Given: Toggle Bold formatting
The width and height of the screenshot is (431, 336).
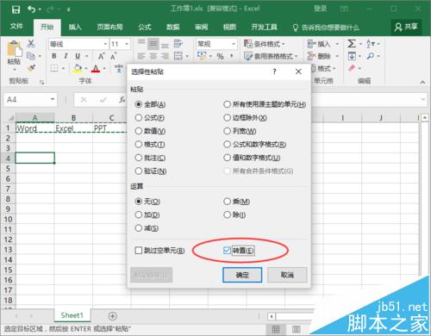Looking at the screenshot, I should click(x=54, y=56).
